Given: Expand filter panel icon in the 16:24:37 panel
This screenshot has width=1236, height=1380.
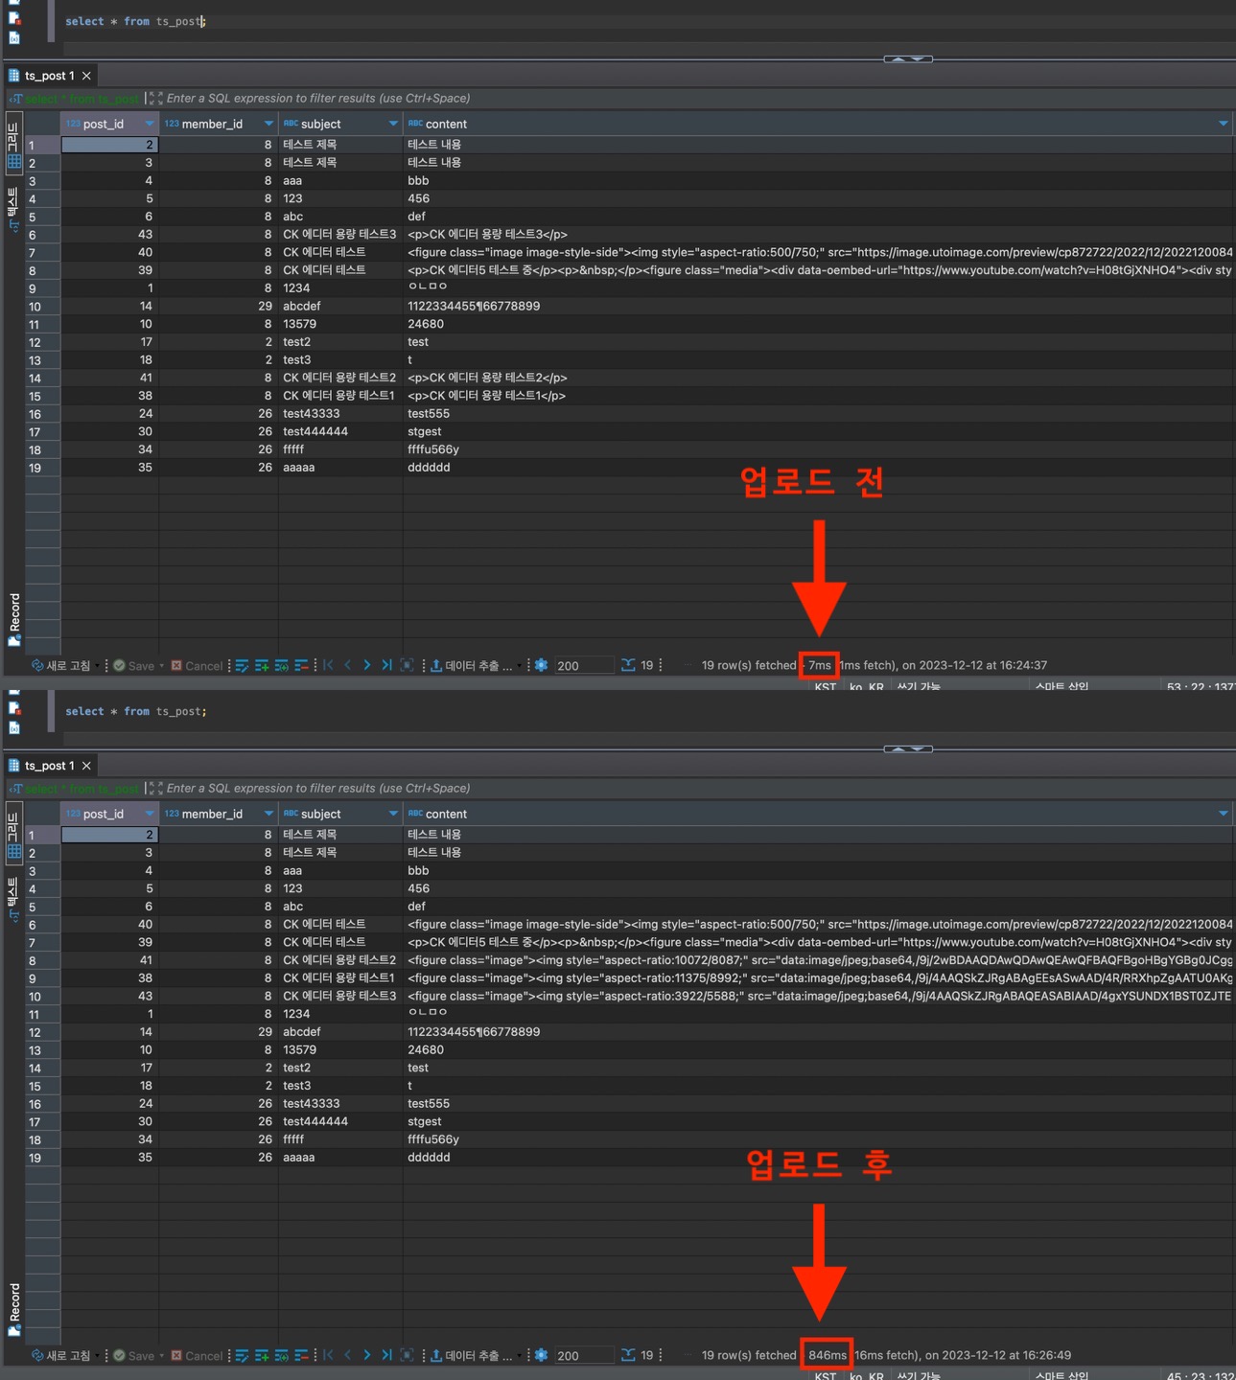Looking at the screenshot, I should point(154,98).
